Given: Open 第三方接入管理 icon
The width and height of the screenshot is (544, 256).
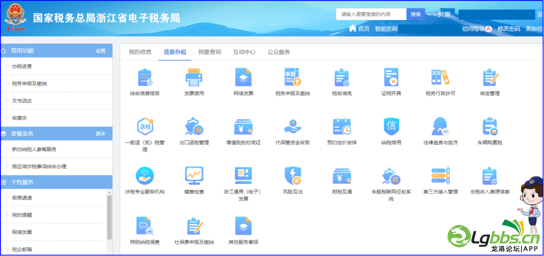Looking at the screenshot, I should point(440,176).
